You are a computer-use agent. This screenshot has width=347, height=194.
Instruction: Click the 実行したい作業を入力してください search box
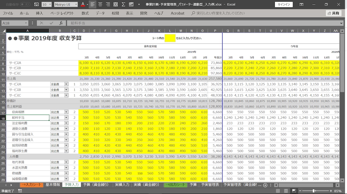[x=218, y=13]
